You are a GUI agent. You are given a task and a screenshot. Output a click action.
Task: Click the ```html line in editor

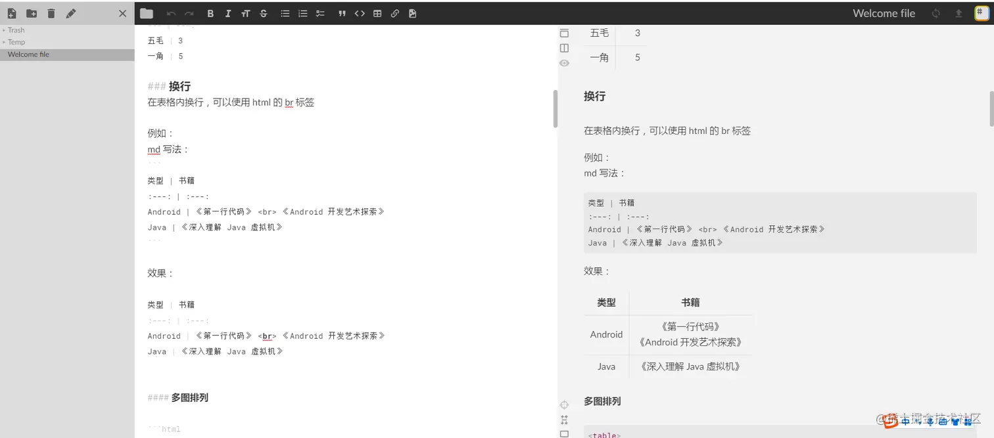(164, 429)
